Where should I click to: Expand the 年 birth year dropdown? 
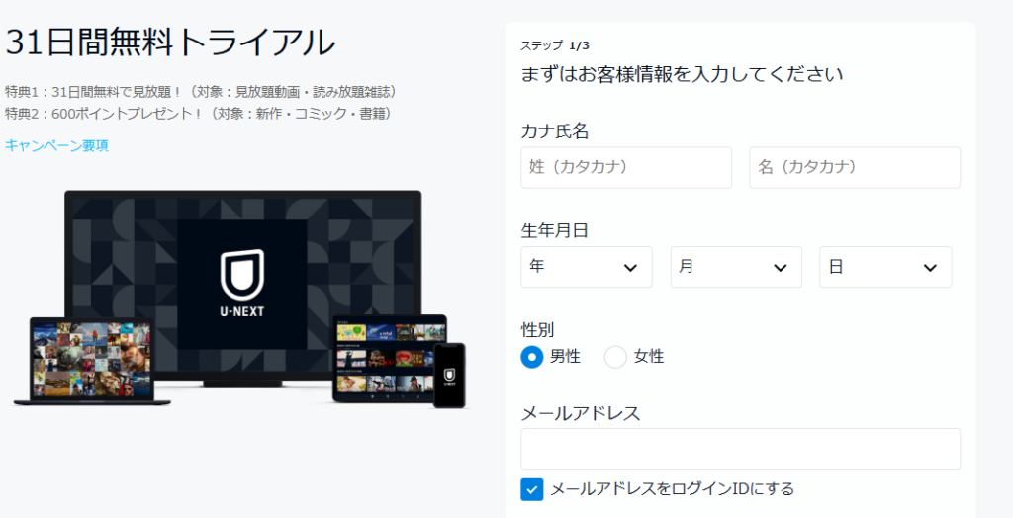pyautogui.click(x=586, y=267)
